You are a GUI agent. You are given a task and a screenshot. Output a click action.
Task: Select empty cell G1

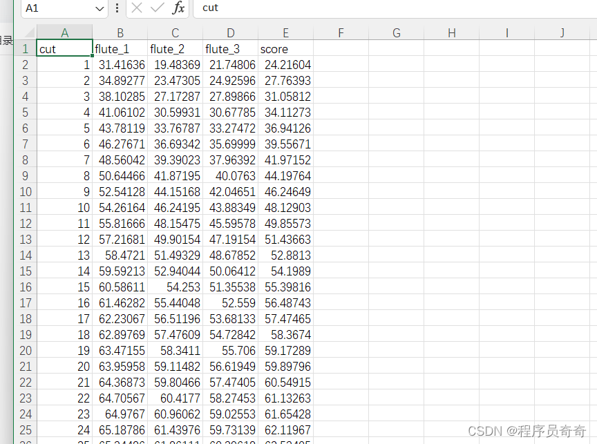(x=396, y=48)
